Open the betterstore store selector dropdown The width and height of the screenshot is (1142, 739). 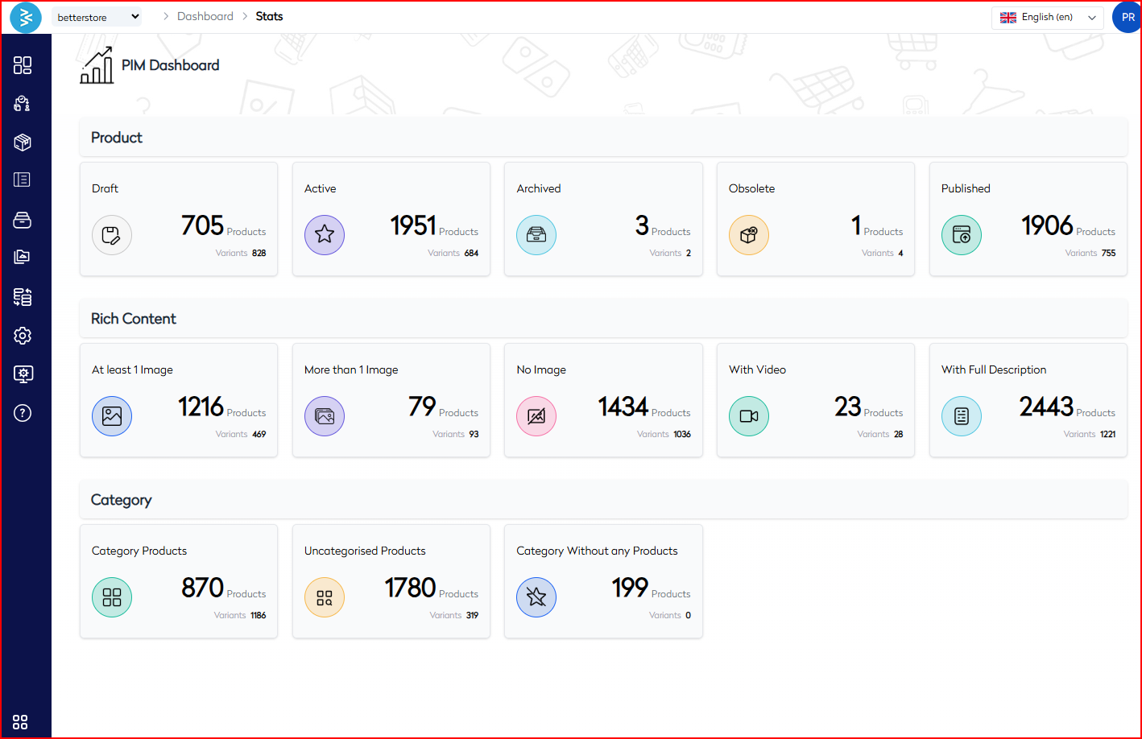(x=97, y=17)
